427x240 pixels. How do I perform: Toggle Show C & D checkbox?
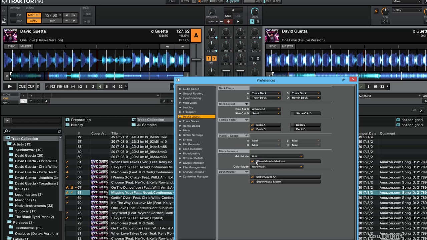pos(292,114)
